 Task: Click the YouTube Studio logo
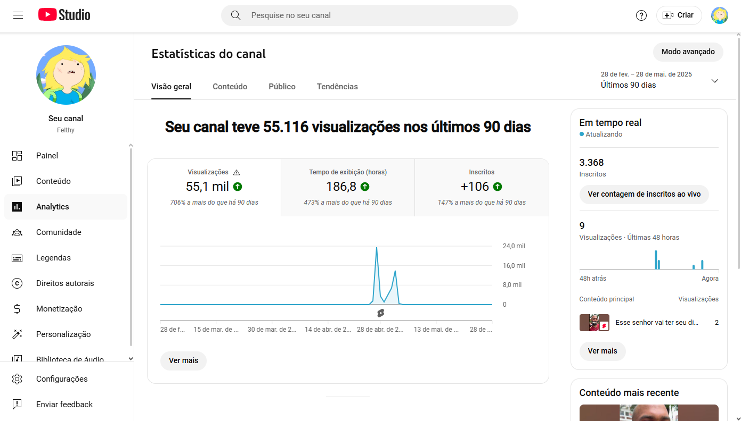64,15
